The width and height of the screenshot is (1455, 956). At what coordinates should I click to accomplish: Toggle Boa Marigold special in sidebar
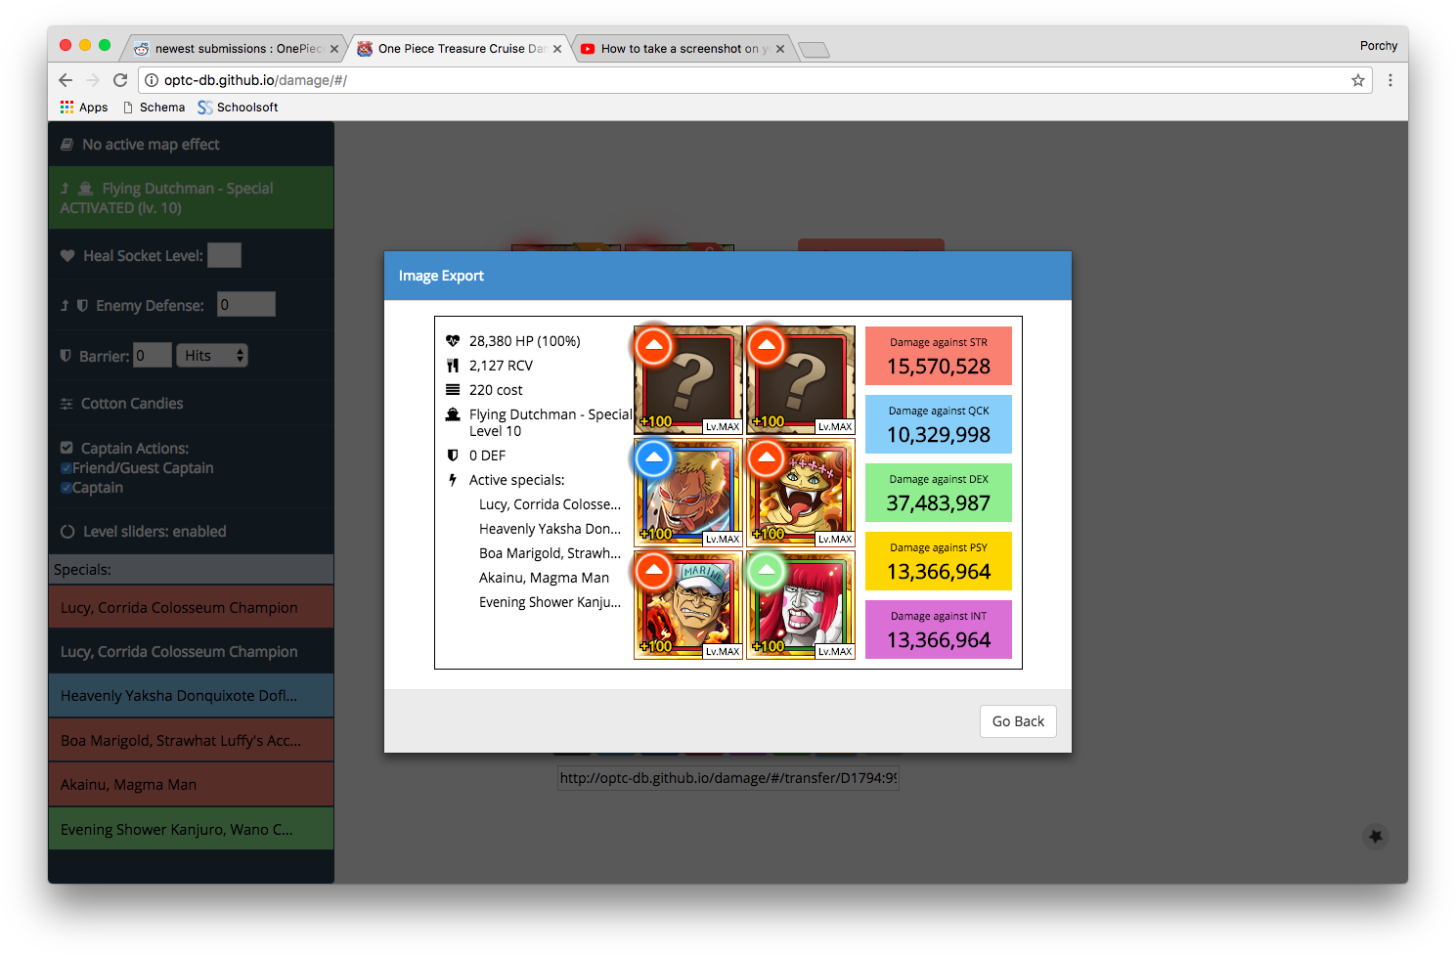click(191, 740)
